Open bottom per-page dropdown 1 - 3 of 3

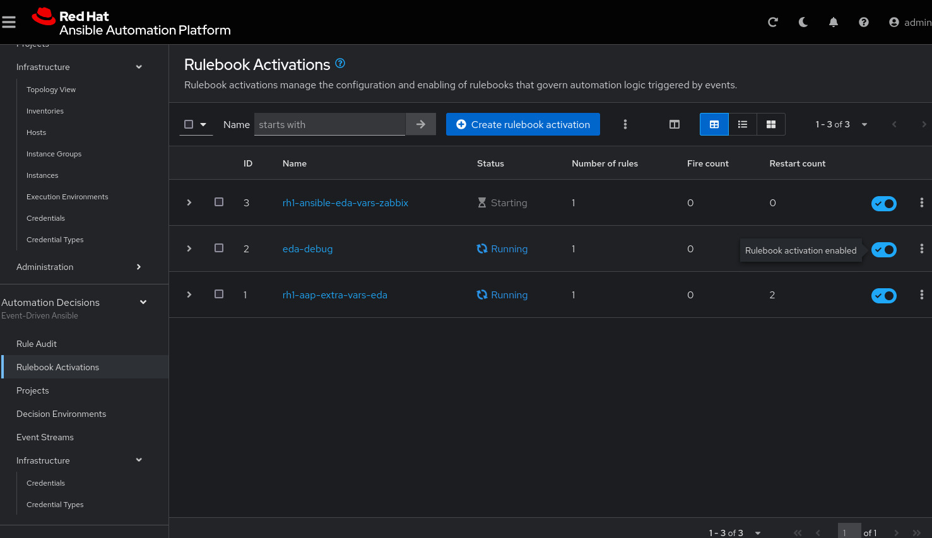click(x=734, y=533)
